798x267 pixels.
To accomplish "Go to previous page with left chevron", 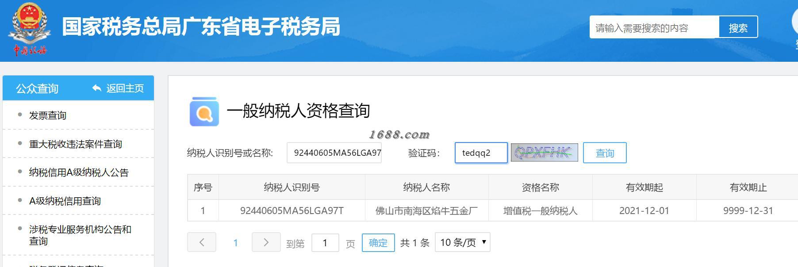I will pos(202,242).
